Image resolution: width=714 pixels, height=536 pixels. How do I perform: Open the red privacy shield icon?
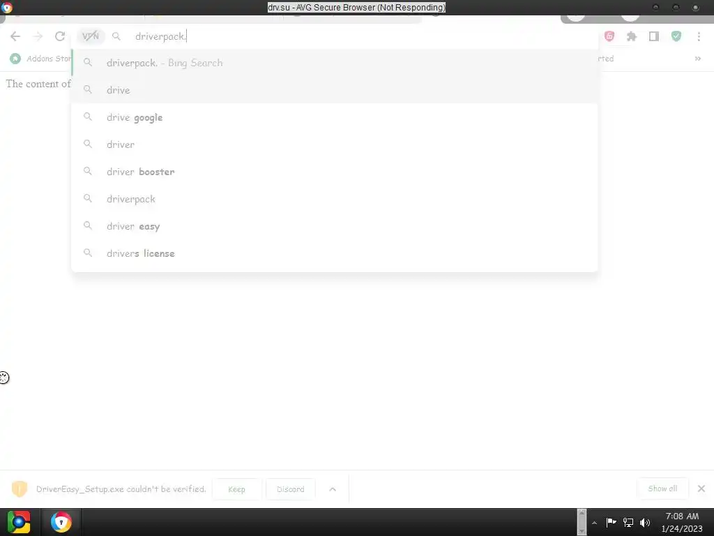point(609,36)
